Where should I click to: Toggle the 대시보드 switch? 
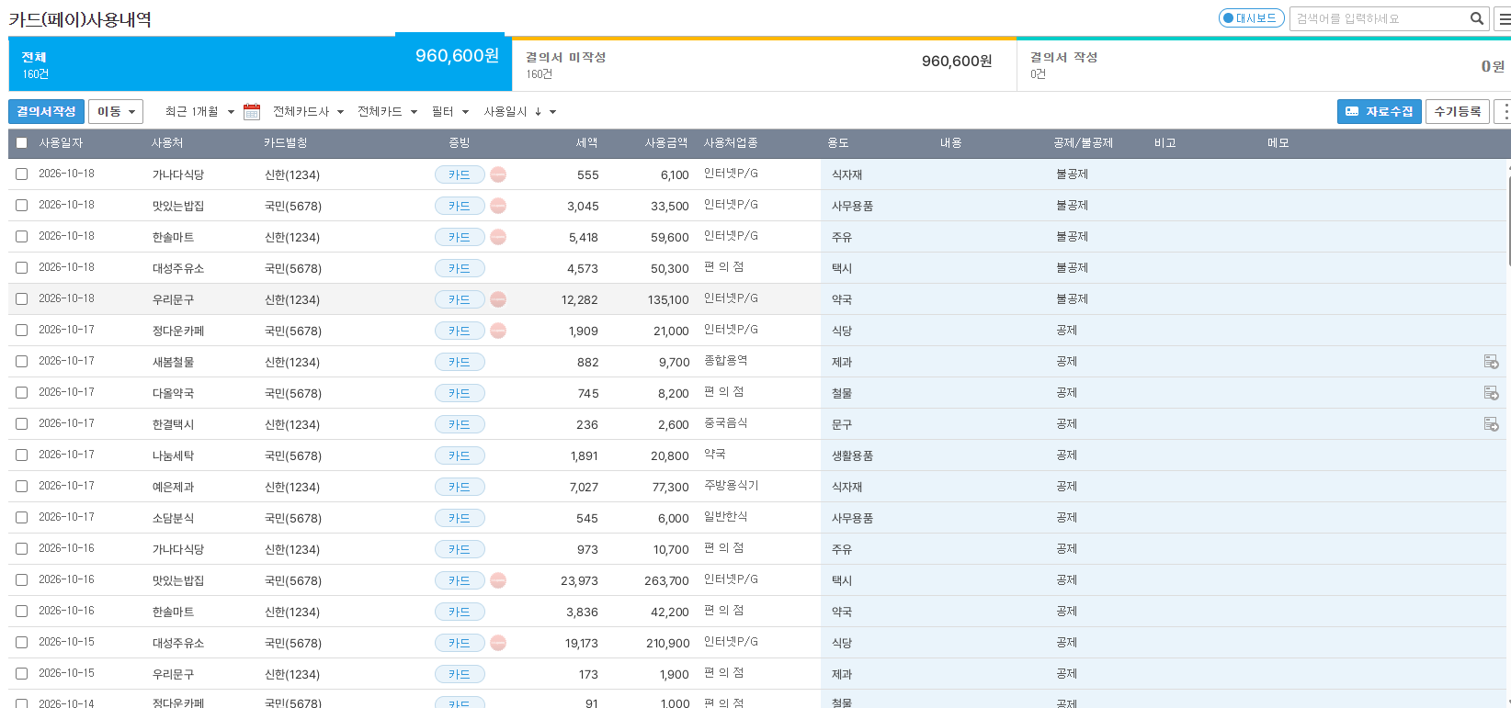click(x=1251, y=18)
